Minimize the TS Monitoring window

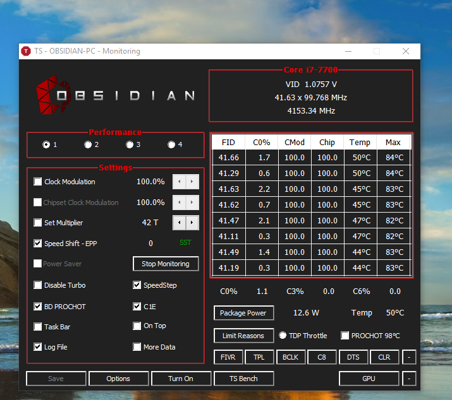click(x=348, y=51)
